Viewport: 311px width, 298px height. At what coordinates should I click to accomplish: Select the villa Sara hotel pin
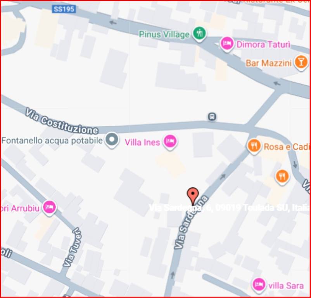259,285
